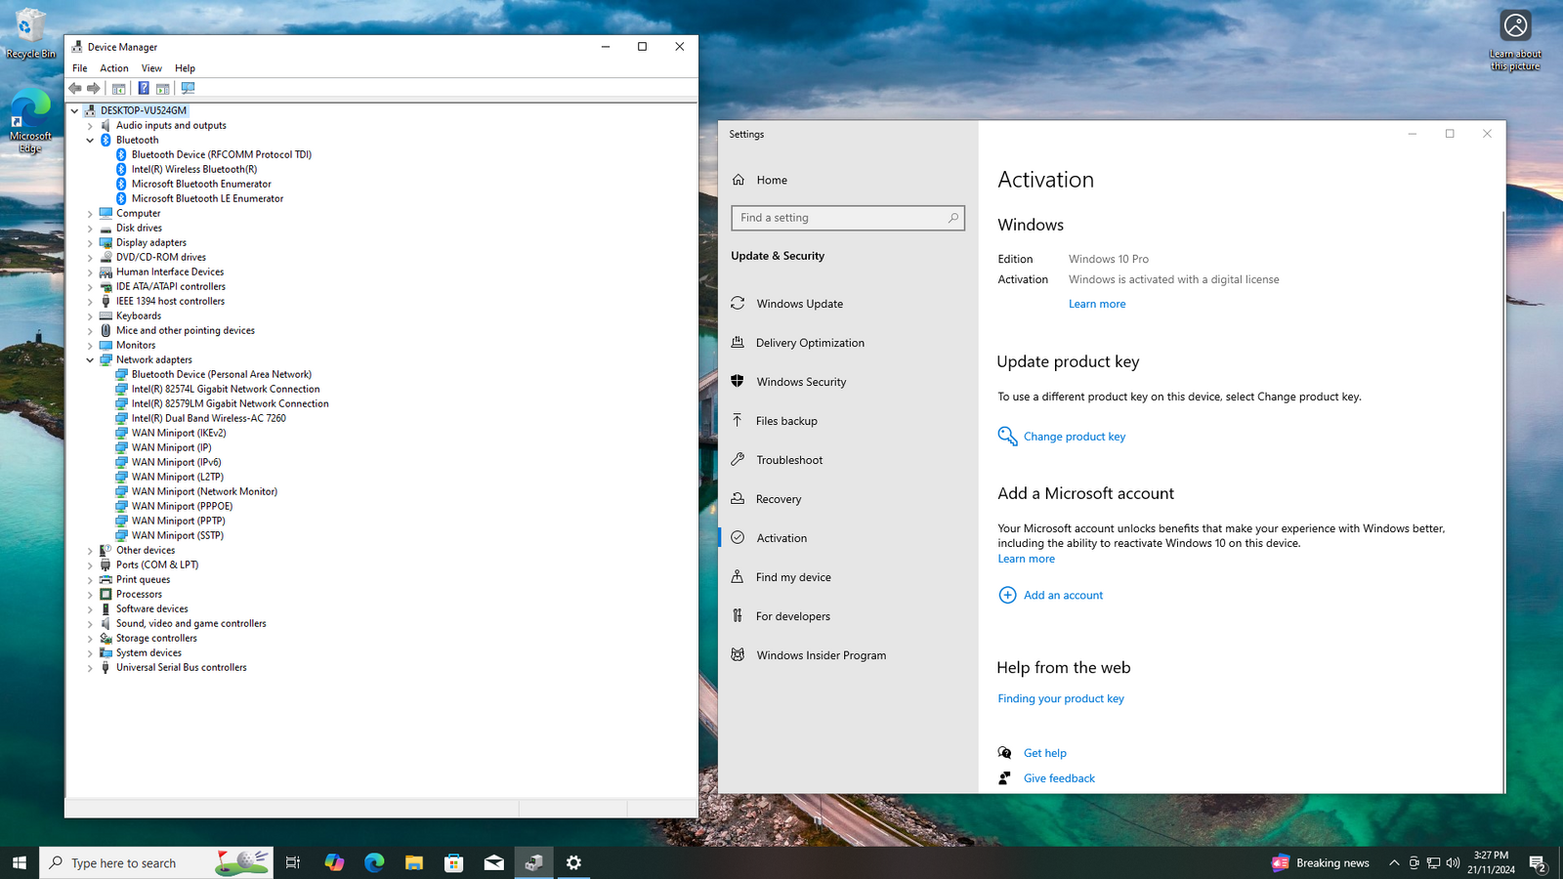
Task: Click the Start button on taskbar
Action: tap(20, 862)
